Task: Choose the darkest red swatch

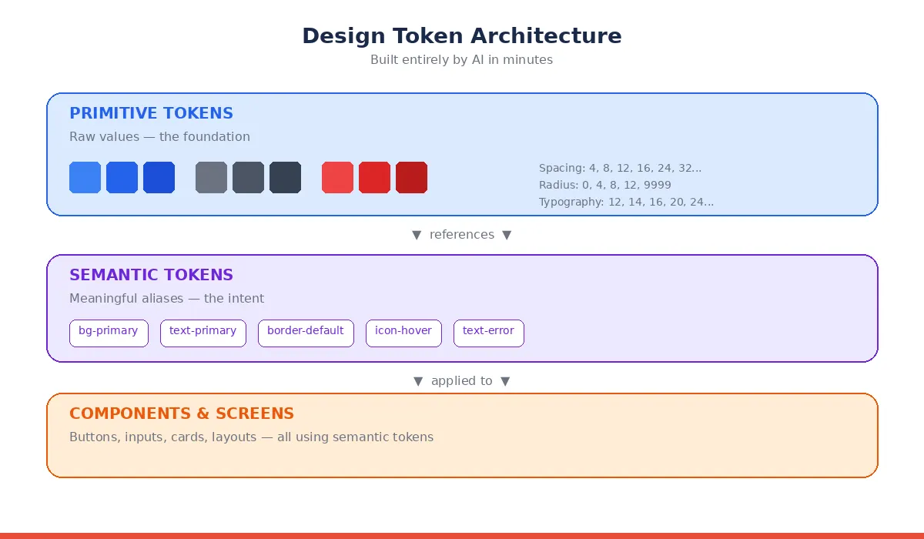Action: pyautogui.click(x=411, y=177)
